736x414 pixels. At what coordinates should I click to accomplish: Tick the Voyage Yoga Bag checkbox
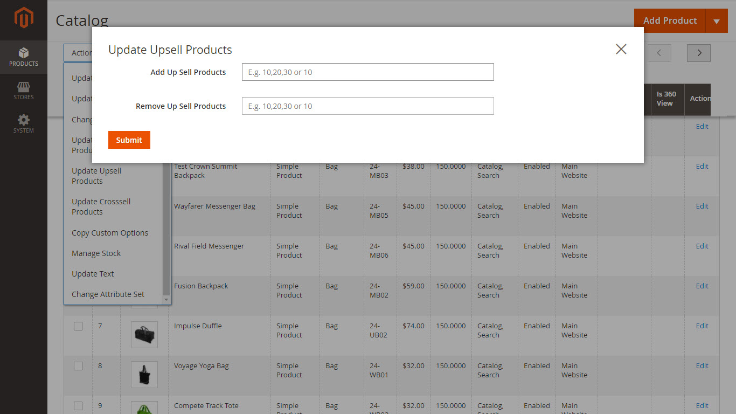(78, 366)
